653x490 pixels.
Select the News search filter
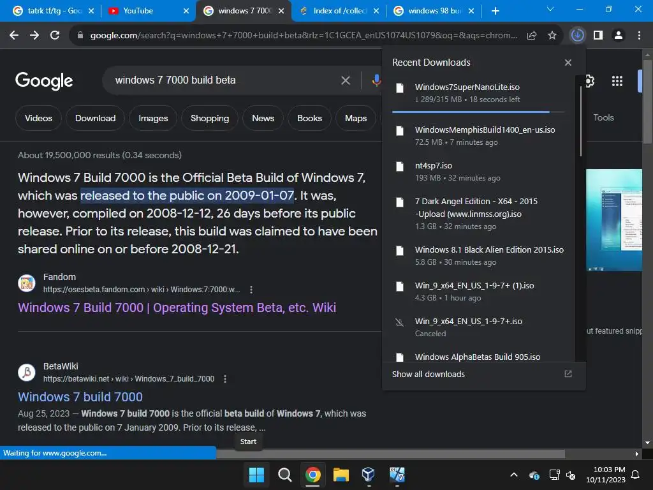click(263, 118)
